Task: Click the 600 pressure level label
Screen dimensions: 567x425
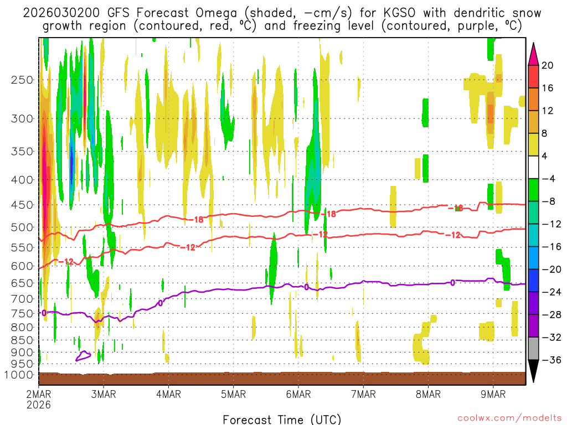Action: point(22,266)
